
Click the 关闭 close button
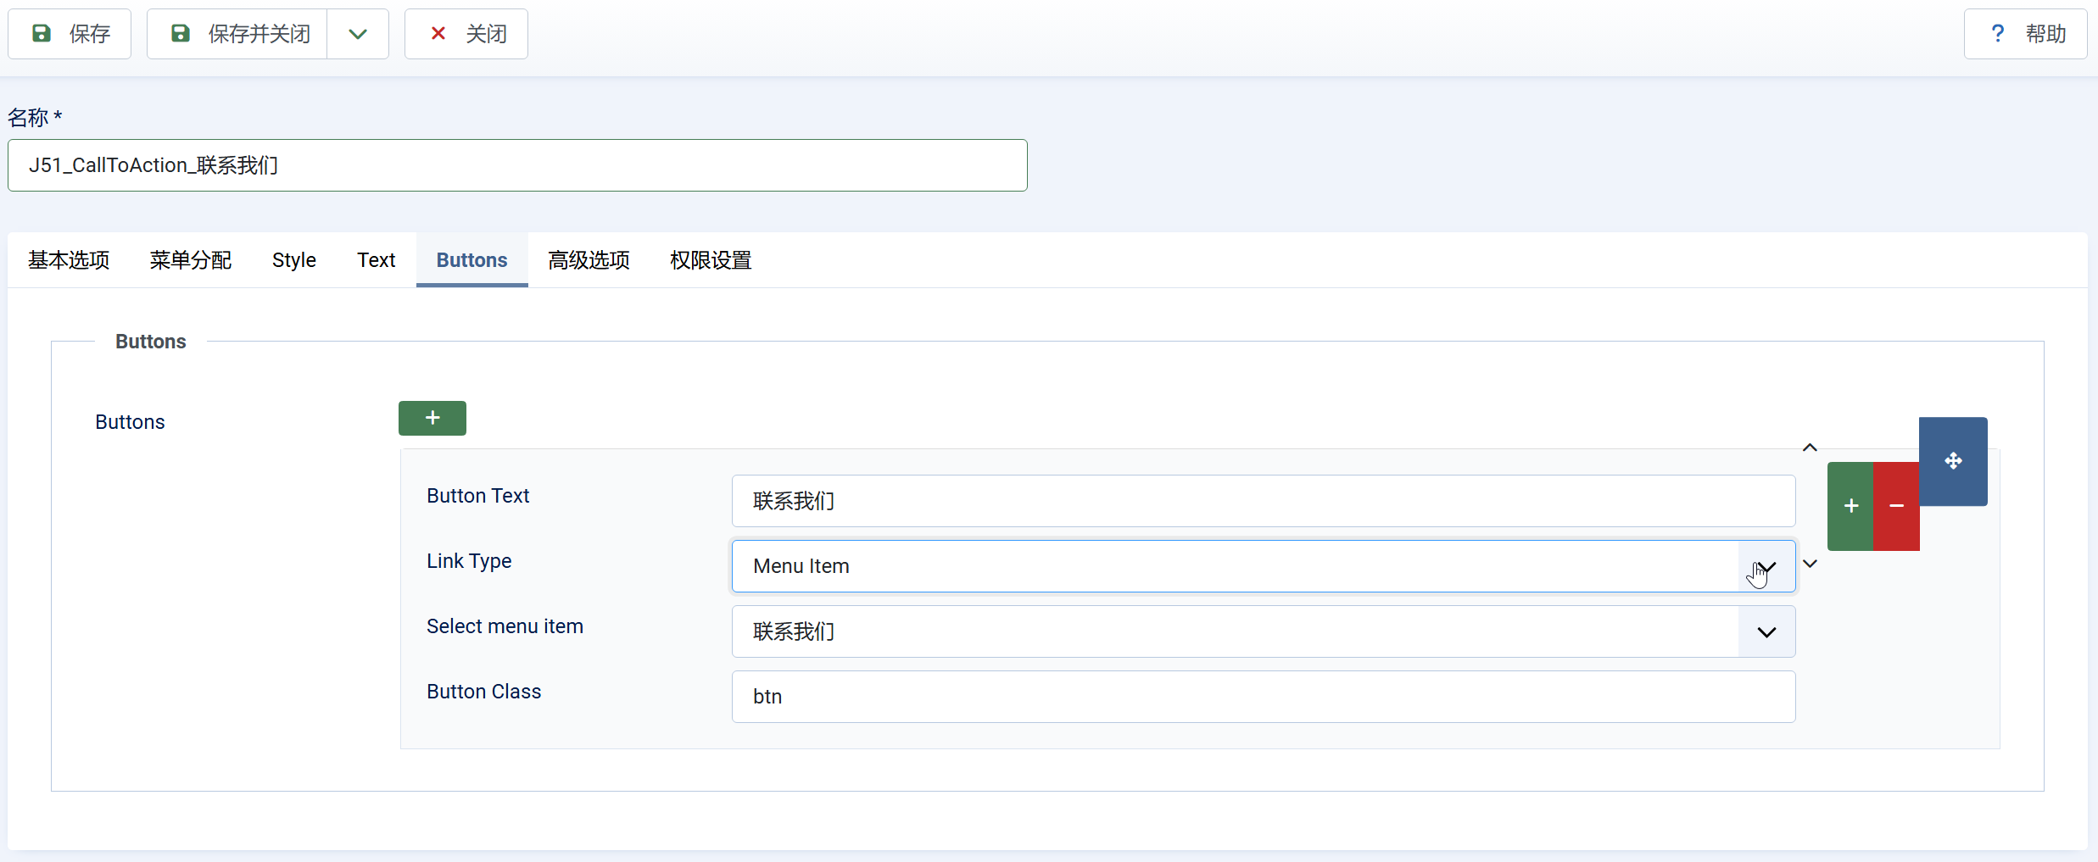tap(466, 34)
